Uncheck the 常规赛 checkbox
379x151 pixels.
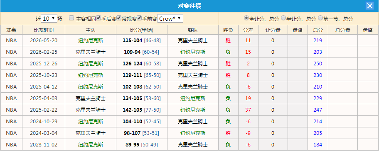(119, 18)
